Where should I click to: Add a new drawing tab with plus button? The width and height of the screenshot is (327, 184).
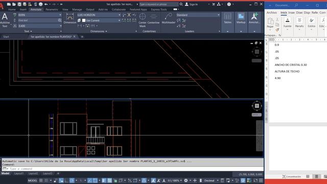pos(82,37)
